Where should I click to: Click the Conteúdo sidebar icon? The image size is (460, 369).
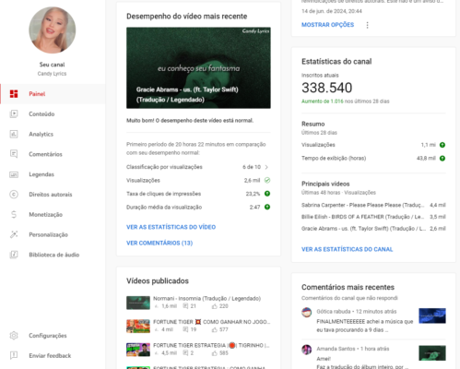tap(14, 113)
